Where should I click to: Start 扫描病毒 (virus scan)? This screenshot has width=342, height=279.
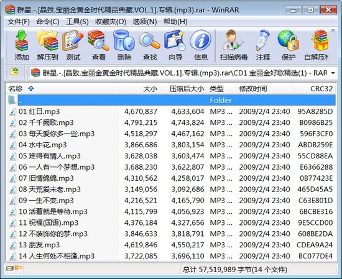click(x=234, y=45)
